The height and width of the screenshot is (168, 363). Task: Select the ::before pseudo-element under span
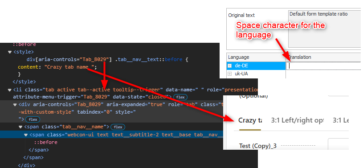[45, 142]
